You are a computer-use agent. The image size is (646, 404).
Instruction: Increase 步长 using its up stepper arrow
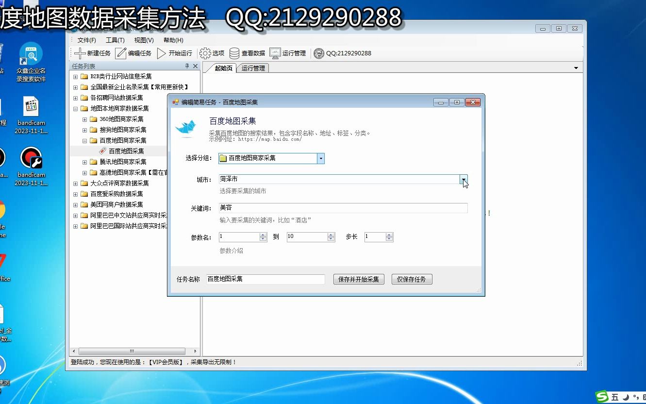(389, 235)
